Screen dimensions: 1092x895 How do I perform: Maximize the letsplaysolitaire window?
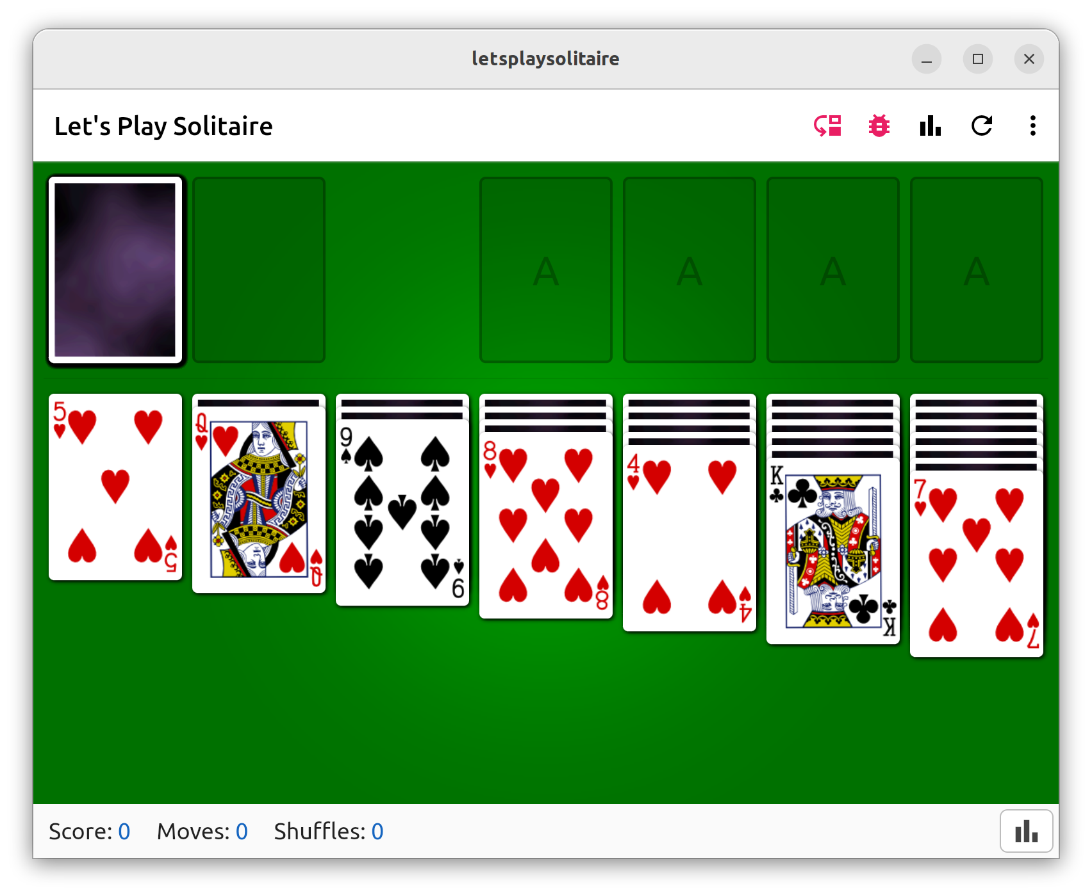[x=978, y=59]
